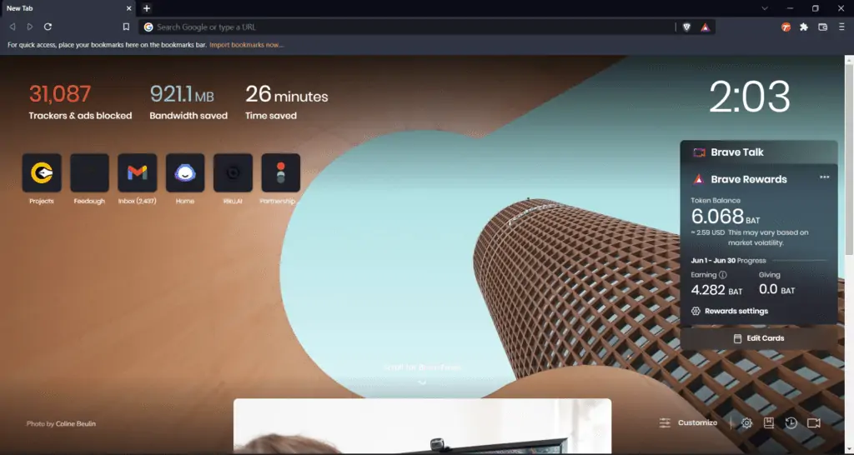Open the Extensions puzzle piece icon
The image size is (854, 455).
[x=804, y=27]
